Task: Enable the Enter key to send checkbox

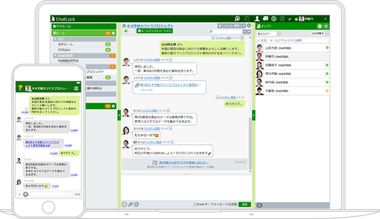Action: (x=195, y=205)
